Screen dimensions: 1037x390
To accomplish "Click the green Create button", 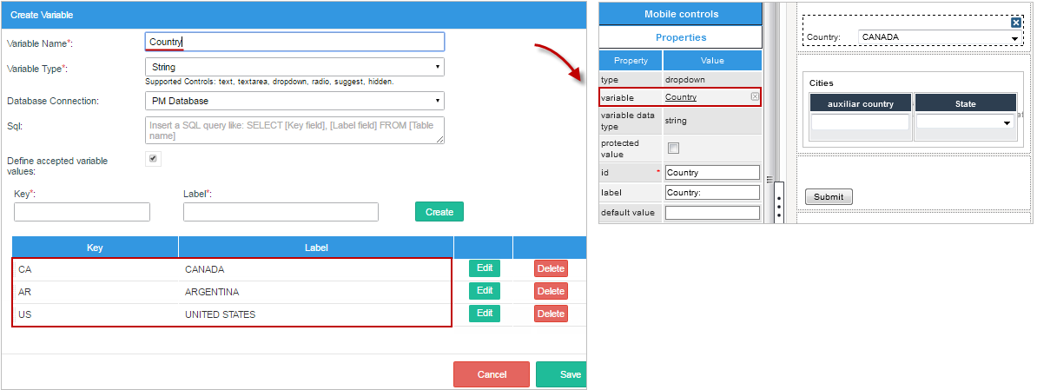I will [x=439, y=212].
